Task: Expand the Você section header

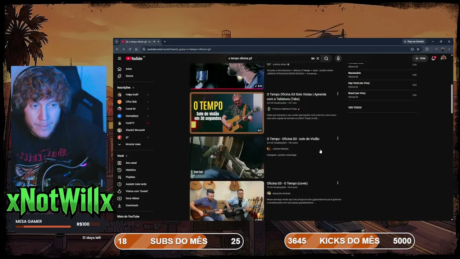Action: tap(122, 156)
